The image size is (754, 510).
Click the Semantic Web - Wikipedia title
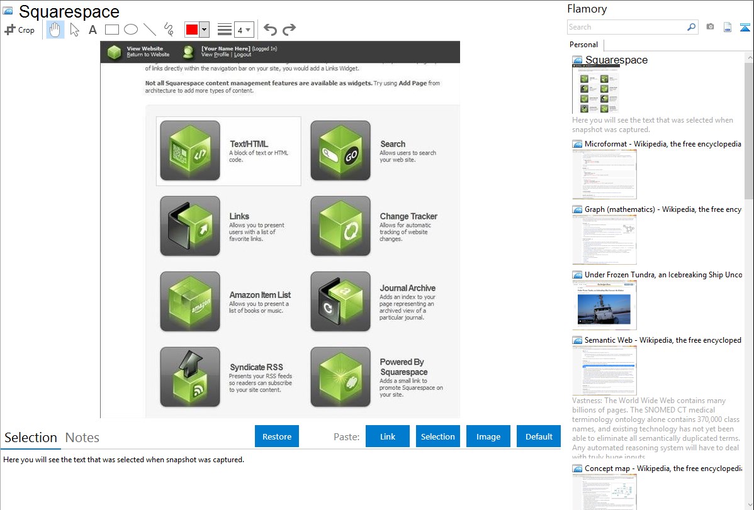[x=663, y=340]
